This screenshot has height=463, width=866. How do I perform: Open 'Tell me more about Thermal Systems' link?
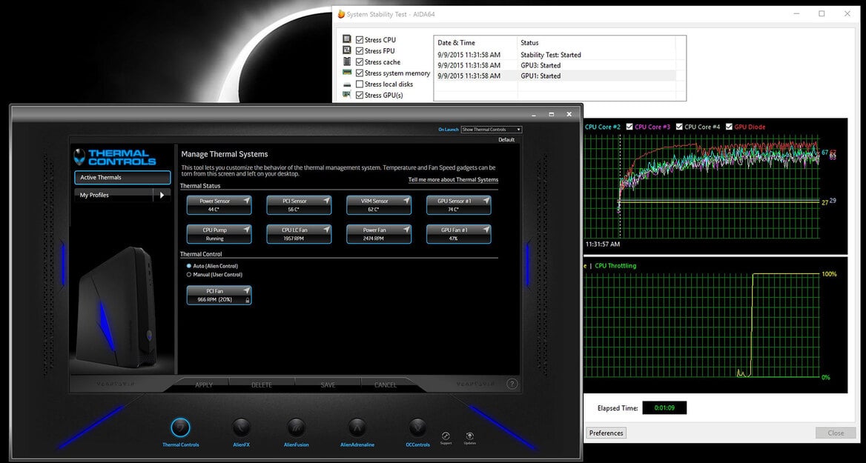tap(454, 180)
